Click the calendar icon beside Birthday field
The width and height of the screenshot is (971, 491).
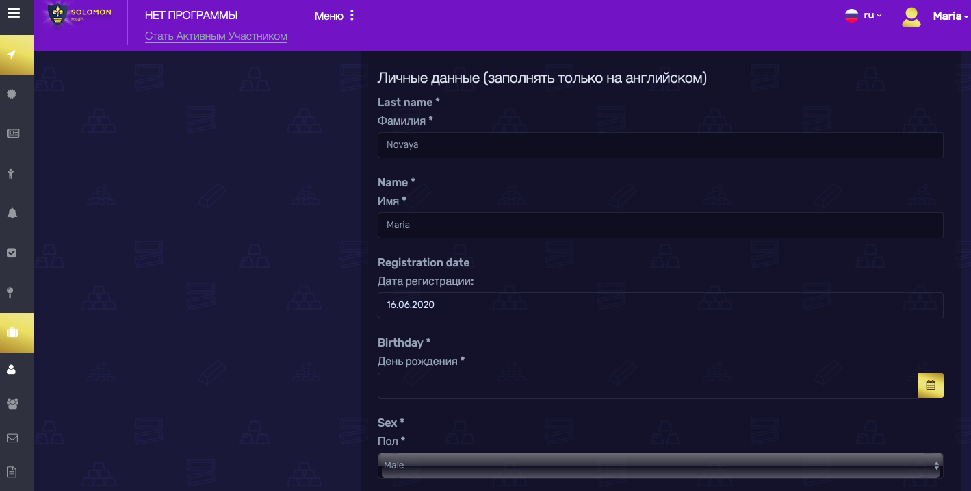[x=930, y=386]
